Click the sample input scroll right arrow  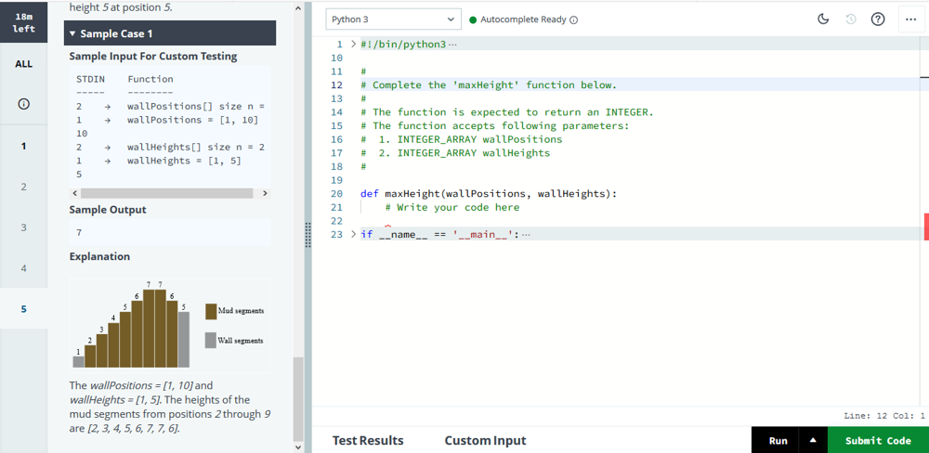(x=265, y=193)
